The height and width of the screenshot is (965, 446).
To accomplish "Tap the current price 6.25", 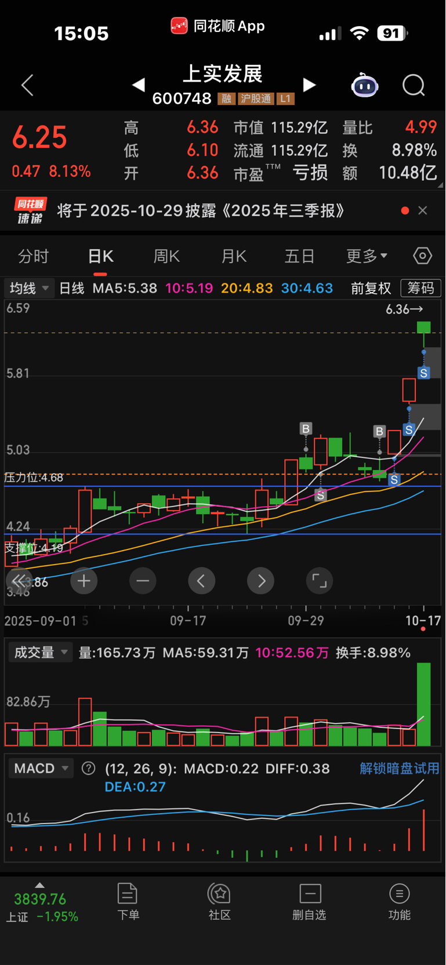I will (x=39, y=137).
